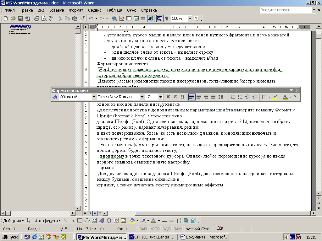Insert a hyperlink (globe icon)
Image resolution: width=322 pixels, height=241 pixels.
pos(114,19)
